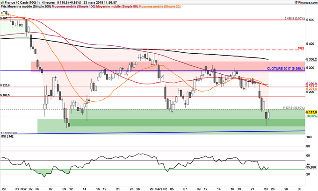The width and height of the screenshot is (318, 191).
Task: Click the small crosshair icon above first candles
Action: [2, 13]
